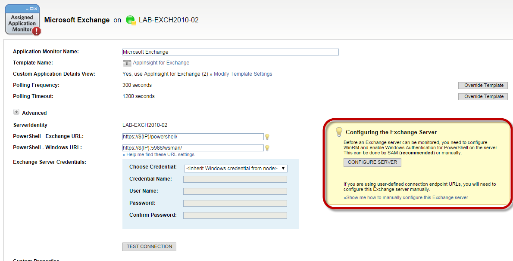Click the PowerShell Windows URL field
Screen dimensions: 513x261
click(193, 148)
